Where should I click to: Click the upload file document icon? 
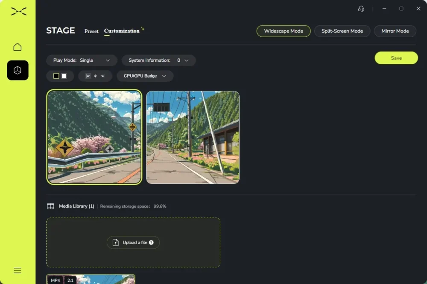(115, 242)
